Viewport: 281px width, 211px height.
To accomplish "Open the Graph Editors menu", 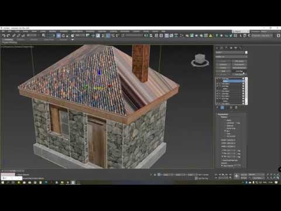I will (77, 32).
